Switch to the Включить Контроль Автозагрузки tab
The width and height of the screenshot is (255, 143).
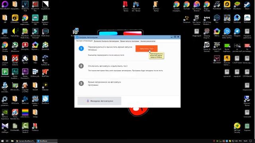coord(106,41)
